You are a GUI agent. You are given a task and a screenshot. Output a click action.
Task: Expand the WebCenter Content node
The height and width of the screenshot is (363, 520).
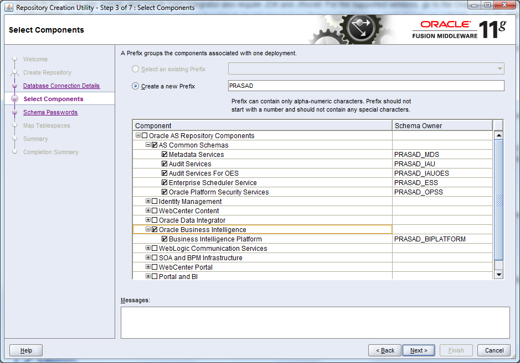148,210
